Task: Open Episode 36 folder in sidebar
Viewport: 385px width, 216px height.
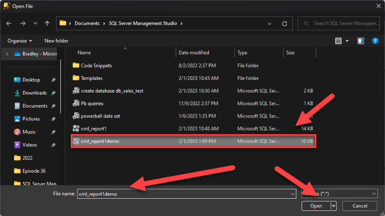Action: (34, 171)
